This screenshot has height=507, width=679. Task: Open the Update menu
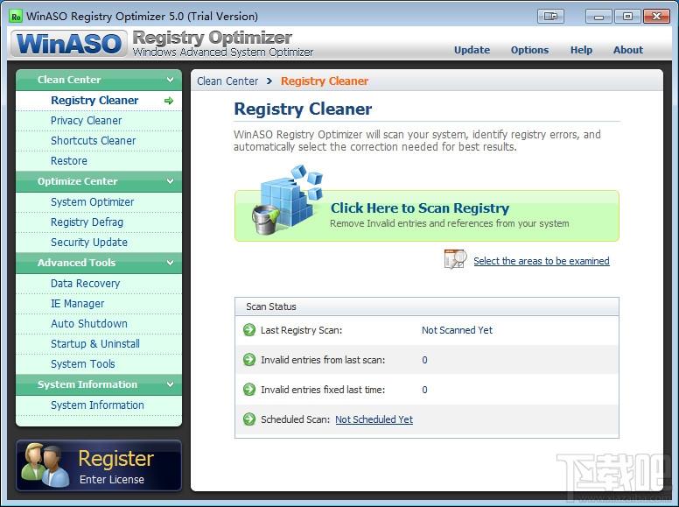click(472, 50)
